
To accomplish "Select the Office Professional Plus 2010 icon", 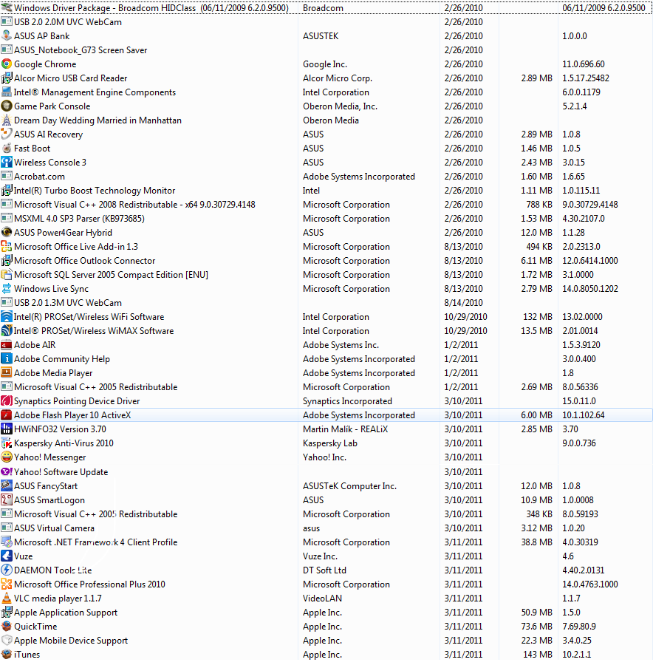I will click(x=7, y=584).
